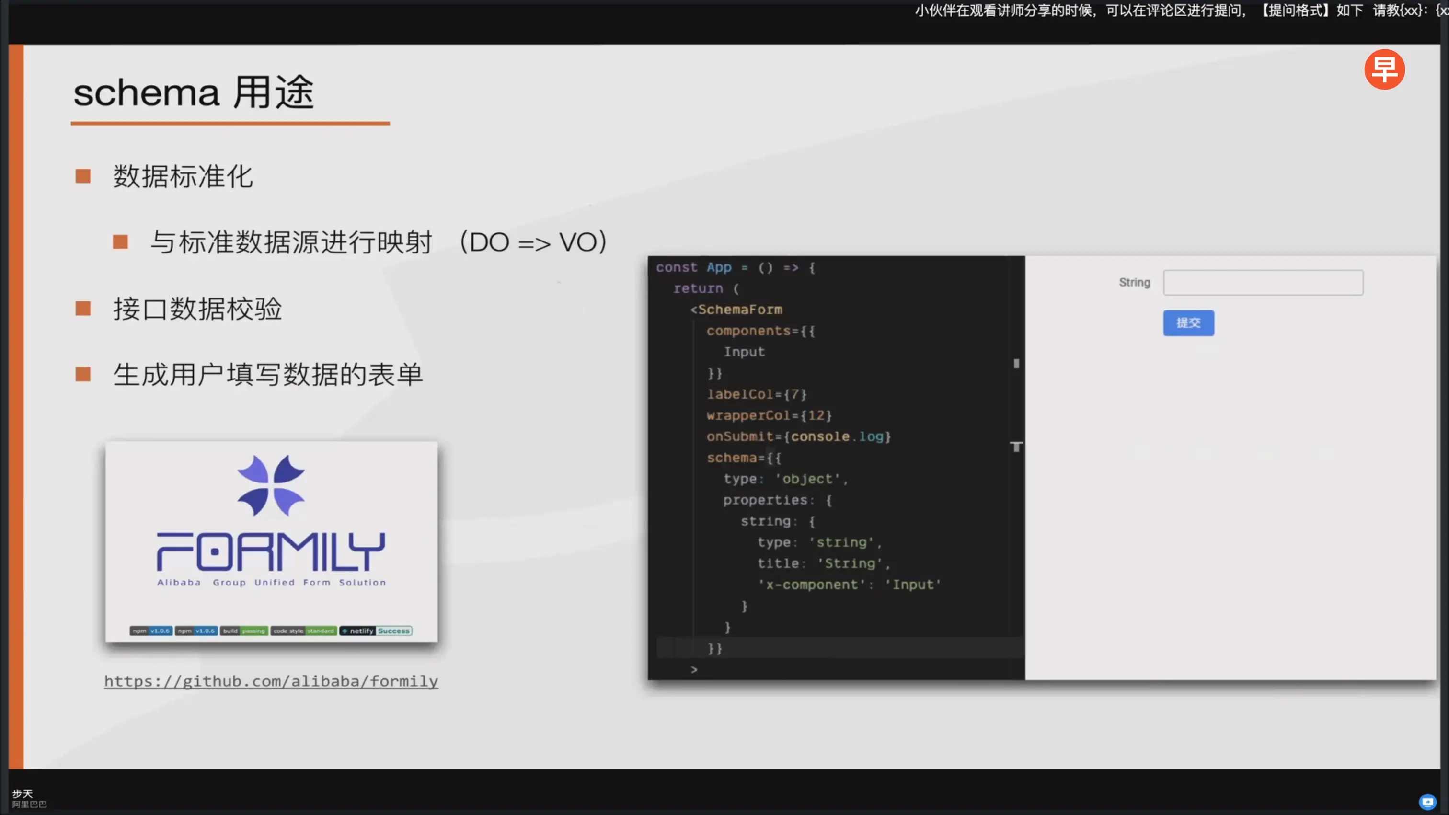Click the blue screen-share icon at bottom right
The image size is (1449, 815).
pos(1427,802)
